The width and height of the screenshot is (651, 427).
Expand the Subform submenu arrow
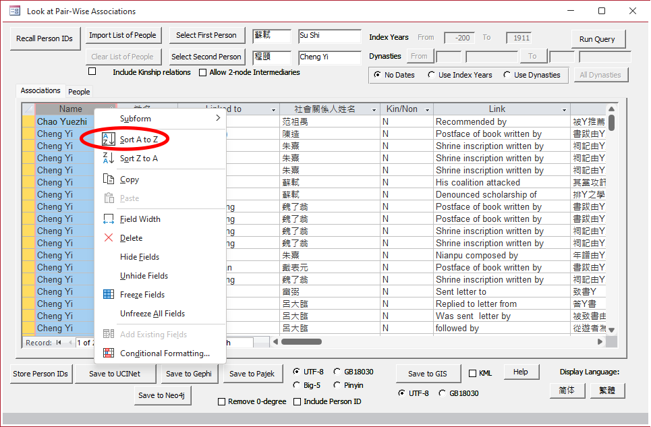coord(218,119)
